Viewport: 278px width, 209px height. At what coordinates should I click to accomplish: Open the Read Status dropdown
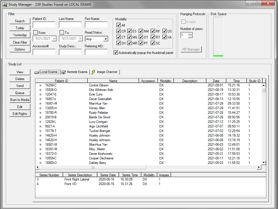[106, 39]
